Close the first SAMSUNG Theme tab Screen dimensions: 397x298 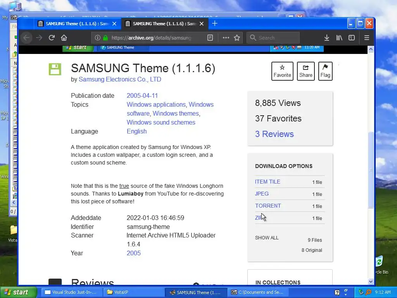114,24
